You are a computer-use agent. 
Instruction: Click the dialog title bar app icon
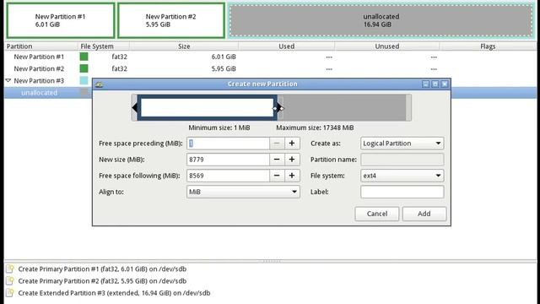pos(100,84)
